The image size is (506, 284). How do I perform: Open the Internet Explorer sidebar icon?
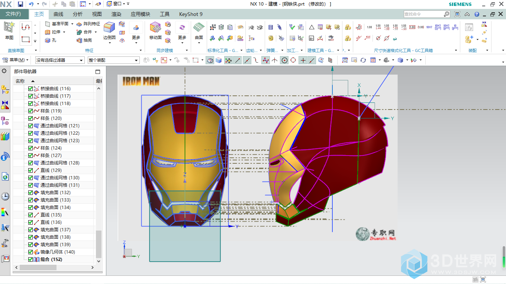coord(5,177)
